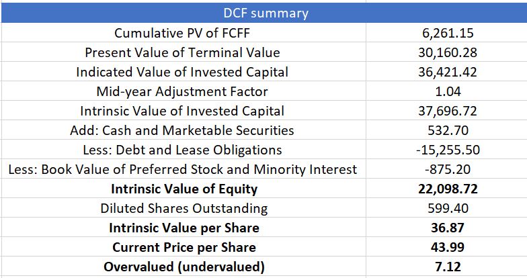Select the Current Price per Share value 43.99
Viewport: 527px width, 278px height.
tap(448, 247)
